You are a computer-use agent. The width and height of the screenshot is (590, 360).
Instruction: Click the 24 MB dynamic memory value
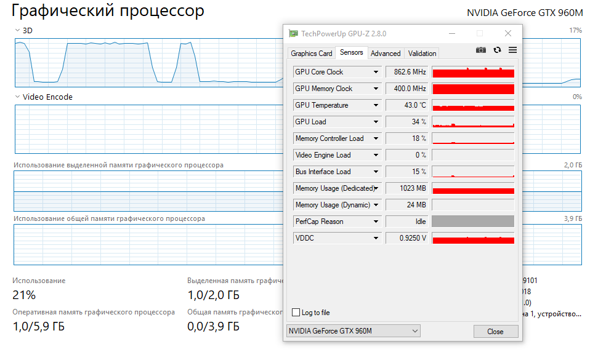[406, 205]
